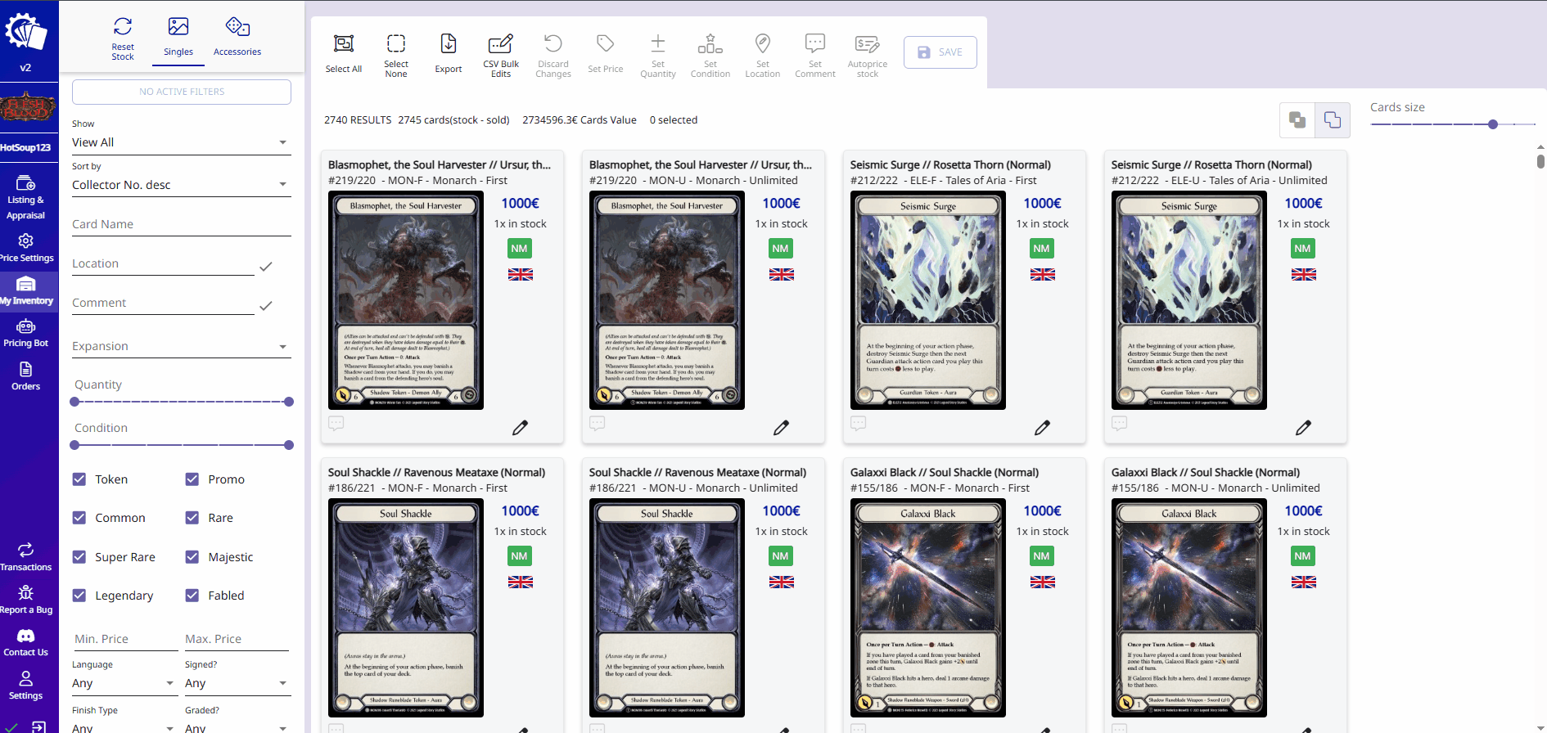Toggle the Common checkbox
Viewport: 1547px width, 733px height.
pyautogui.click(x=79, y=518)
